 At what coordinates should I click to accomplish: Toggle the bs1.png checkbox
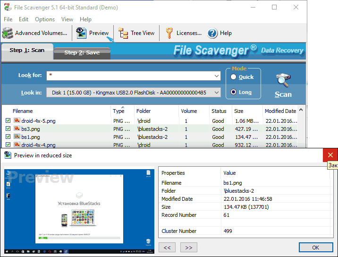tap(8, 137)
